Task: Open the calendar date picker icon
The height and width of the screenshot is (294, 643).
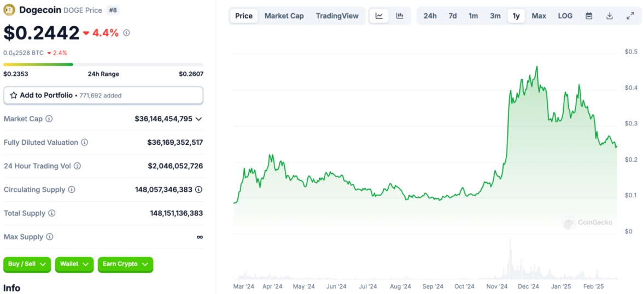Action: point(589,16)
